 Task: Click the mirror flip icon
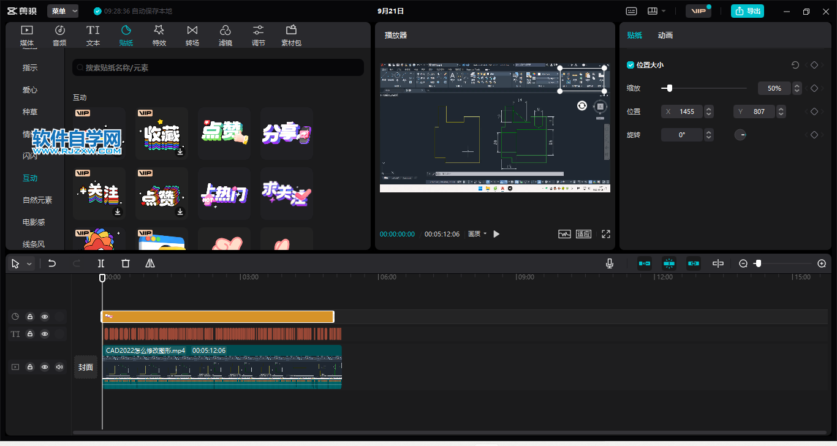click(x=150, y=263)
